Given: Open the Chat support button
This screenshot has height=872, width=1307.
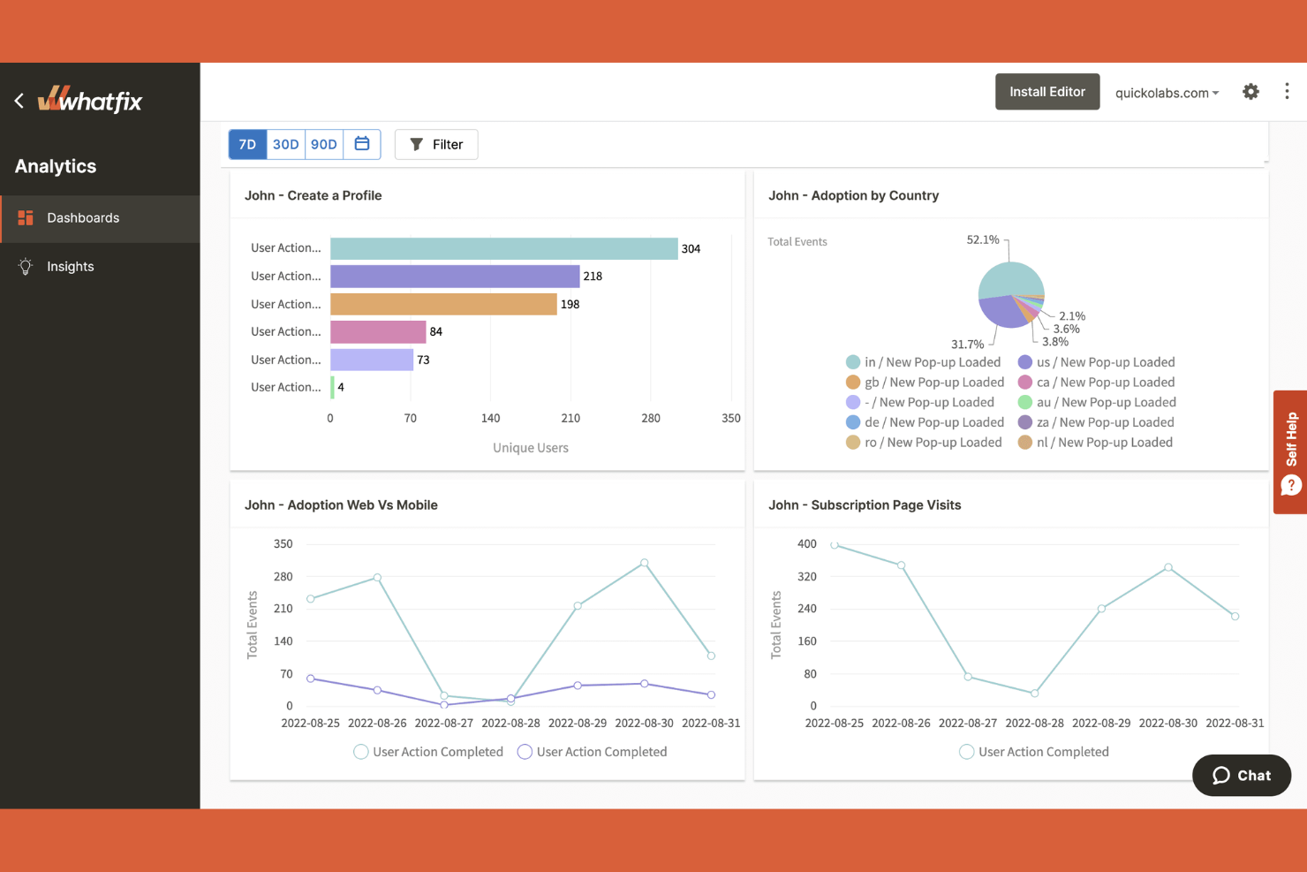Looking at the screenshot, I should [x=1242, y=776].
